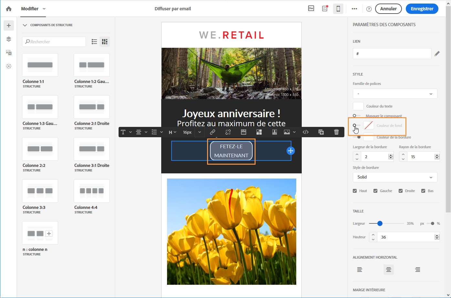The width and height of the screenshot is (451, 298).
Task: Uncheck the Droite border checkbox
Action: point(401,191)
